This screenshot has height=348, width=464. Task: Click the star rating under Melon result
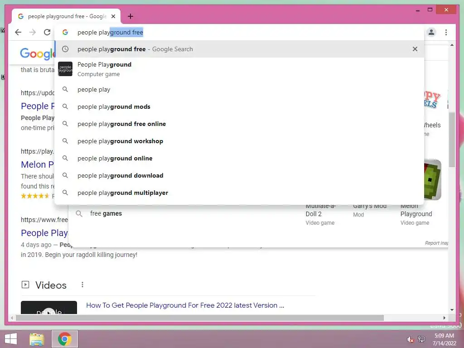[x=35, y=196]
